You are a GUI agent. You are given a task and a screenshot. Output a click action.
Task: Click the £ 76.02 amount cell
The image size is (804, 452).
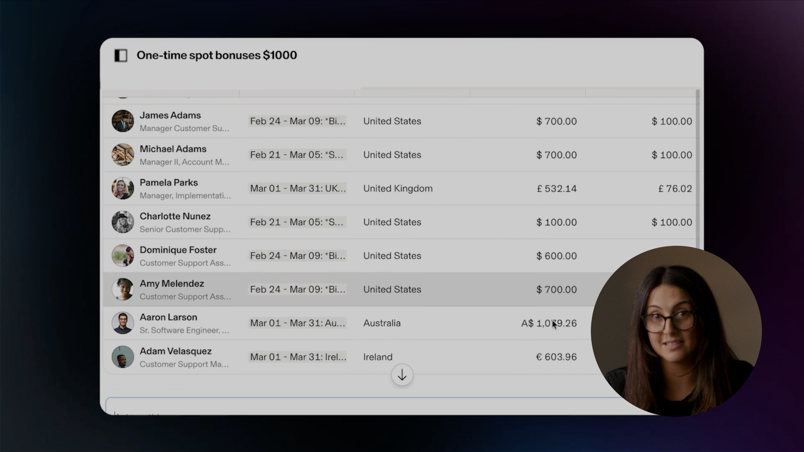tap(675, 188)
